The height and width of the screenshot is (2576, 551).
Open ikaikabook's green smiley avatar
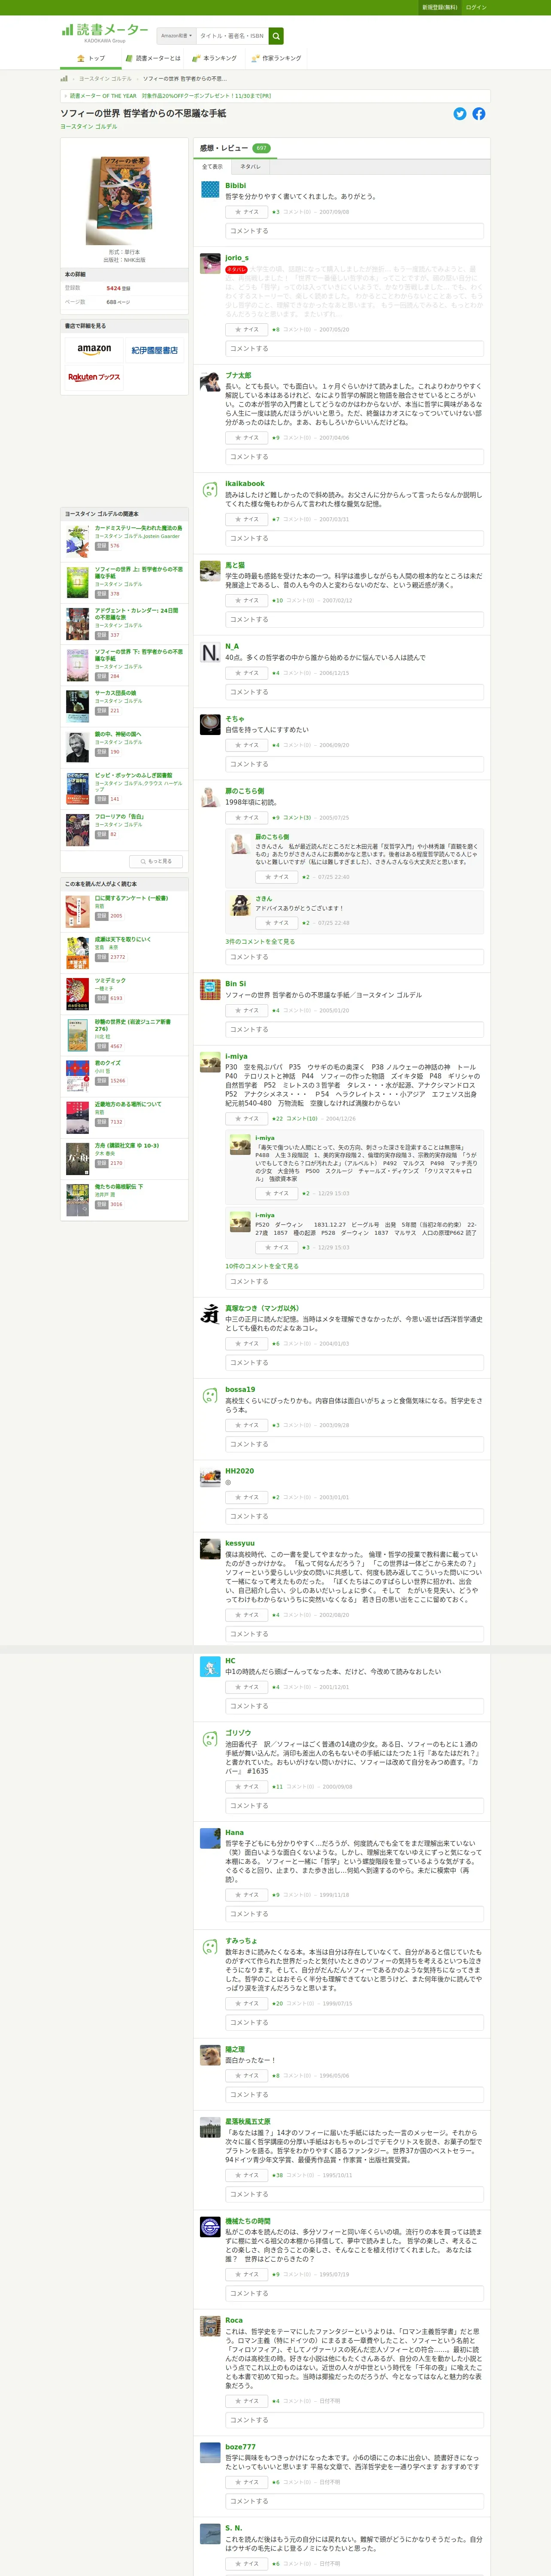click(x=210, y=489)
